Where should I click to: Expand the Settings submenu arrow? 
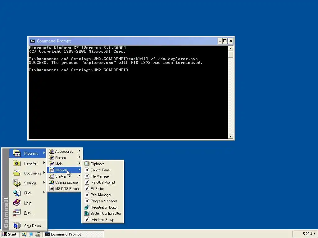[x=44, y=183]
